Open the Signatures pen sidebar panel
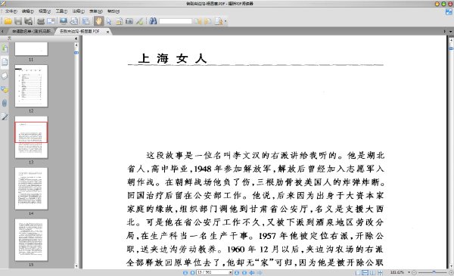 (5, 117)
